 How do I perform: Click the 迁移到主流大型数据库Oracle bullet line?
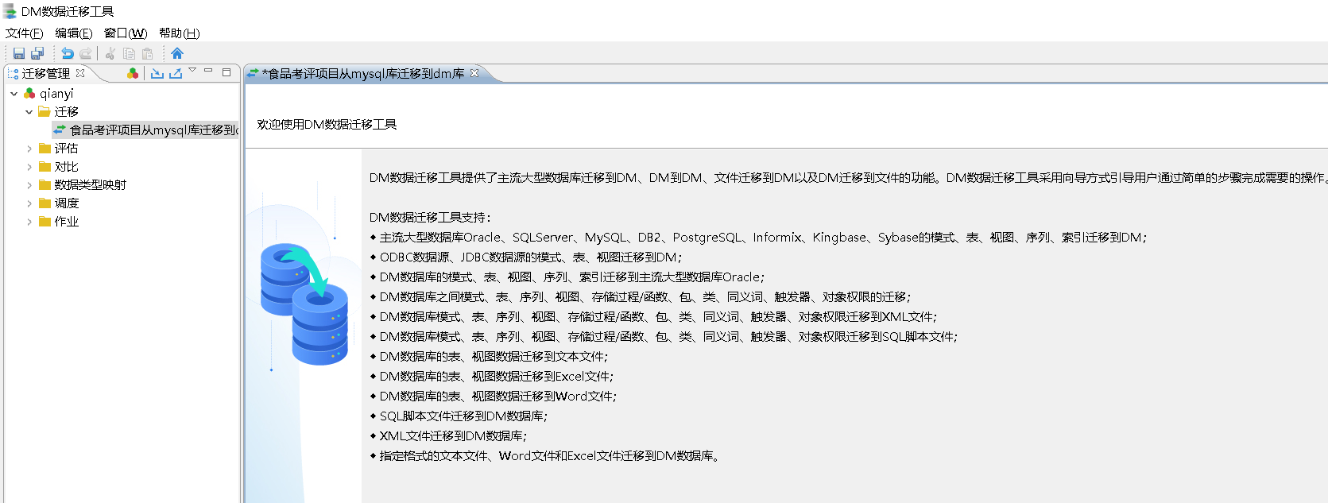point(567,277)
